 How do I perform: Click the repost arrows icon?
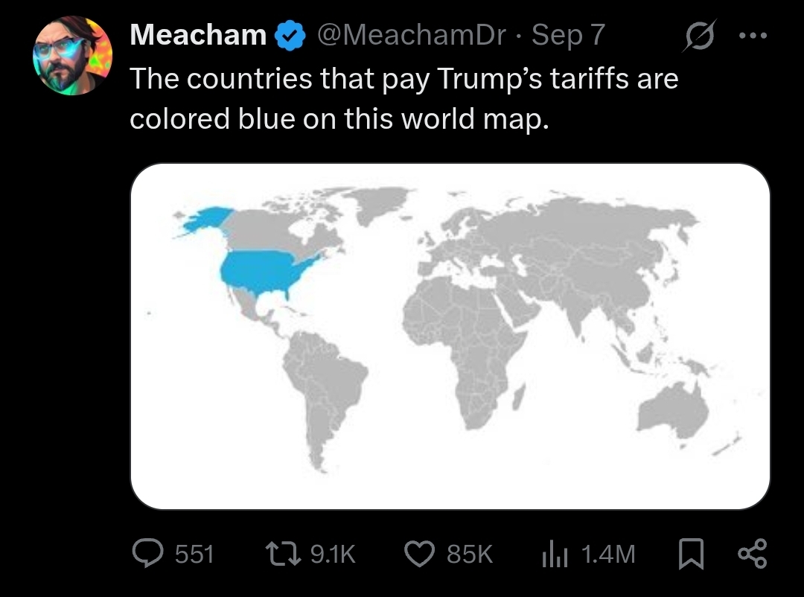[284, 553]
